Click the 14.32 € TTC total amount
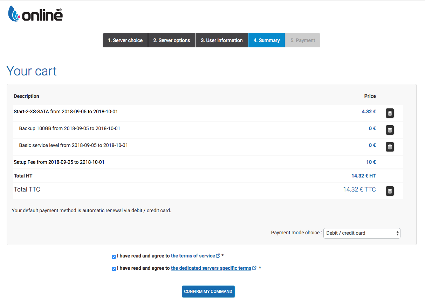 click(x=359, y=189)
